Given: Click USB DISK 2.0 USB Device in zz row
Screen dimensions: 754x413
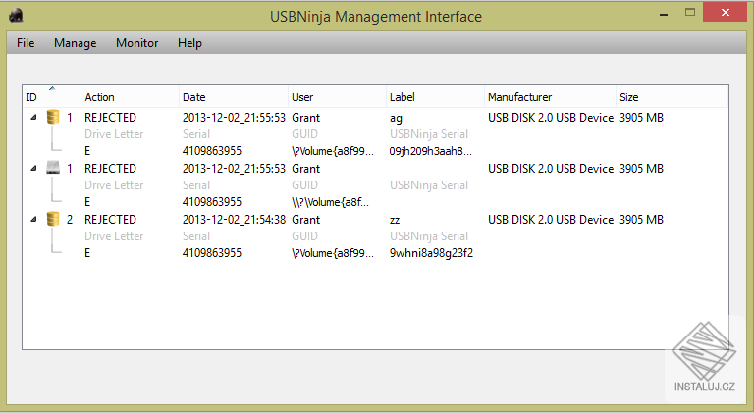Looking at the screenshot, I should (551, 220).
